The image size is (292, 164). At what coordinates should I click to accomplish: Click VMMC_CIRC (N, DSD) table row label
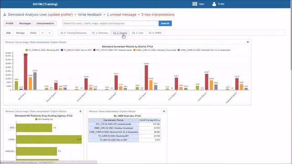tap(114, 128)
